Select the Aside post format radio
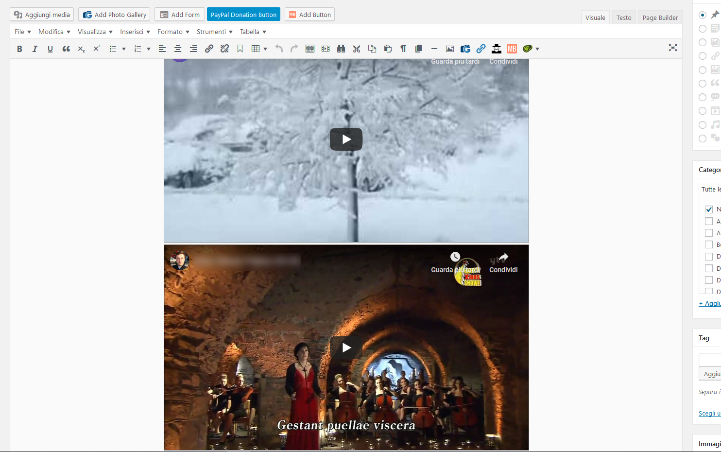The height and width of the screenshot is (452, 721). tap(703, 29)
